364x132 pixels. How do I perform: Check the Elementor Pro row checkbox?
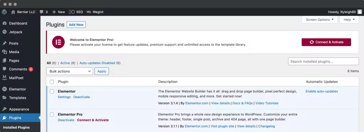point(52,115)
